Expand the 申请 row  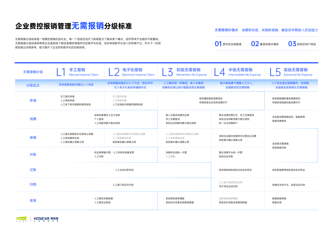coord(32,100)
